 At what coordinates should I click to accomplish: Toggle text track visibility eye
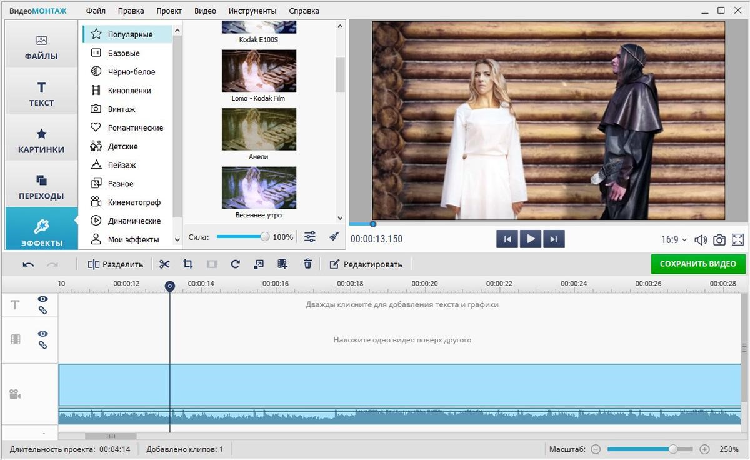click(x=42, y=299)
